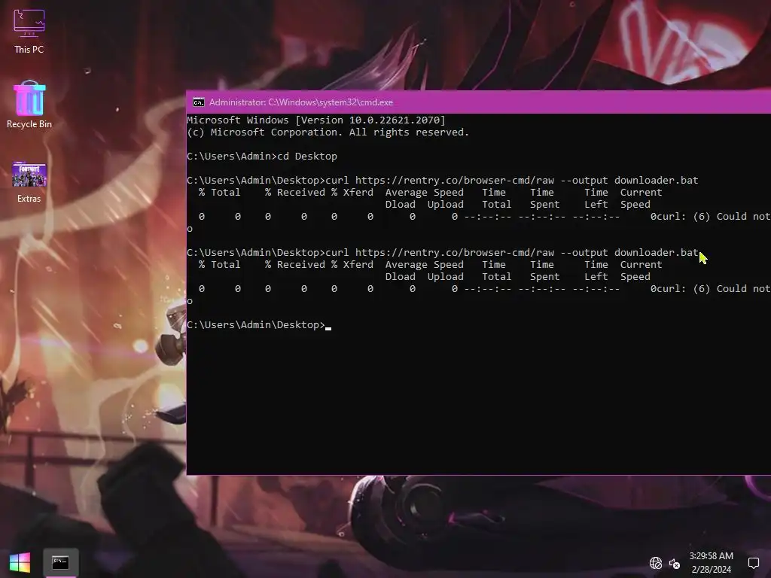Screen dimensions: 771x578
Task: Click the cmd.exe icon in title bar
Action: pos(199,102)
